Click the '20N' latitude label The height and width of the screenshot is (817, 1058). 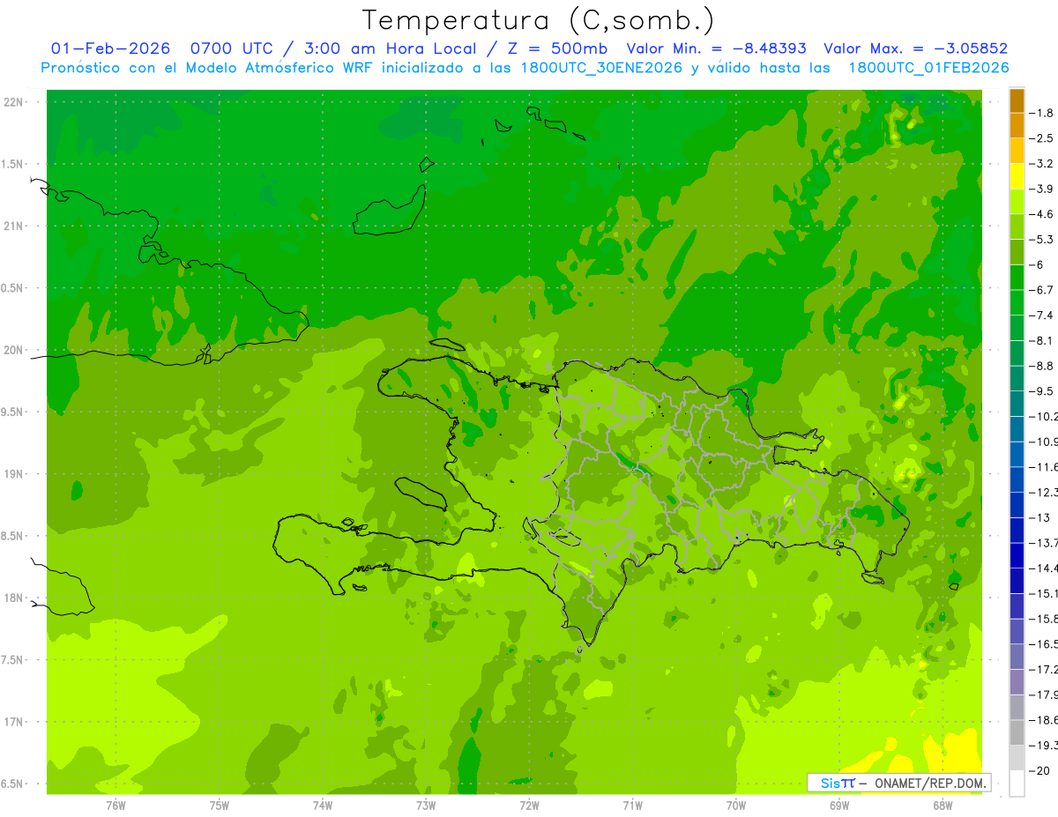click(13, 350)
